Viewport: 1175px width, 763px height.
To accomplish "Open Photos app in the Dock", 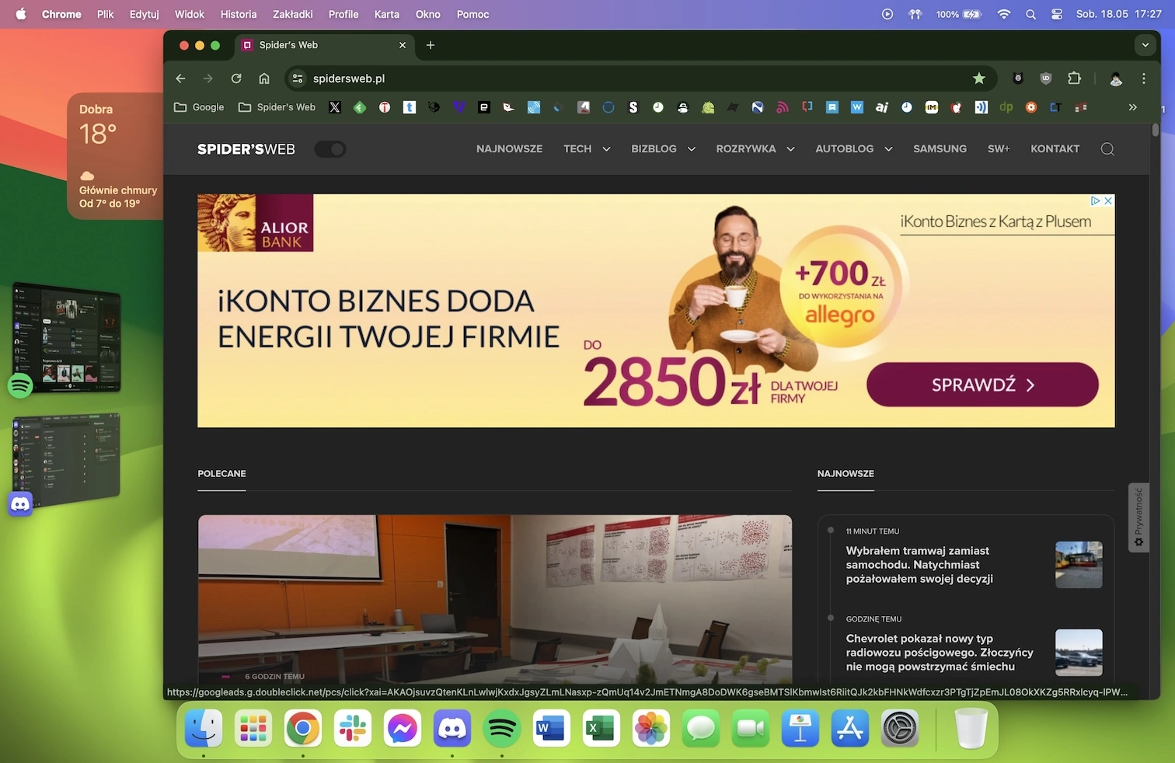I will pyautogui.click(x=651, y=729).
